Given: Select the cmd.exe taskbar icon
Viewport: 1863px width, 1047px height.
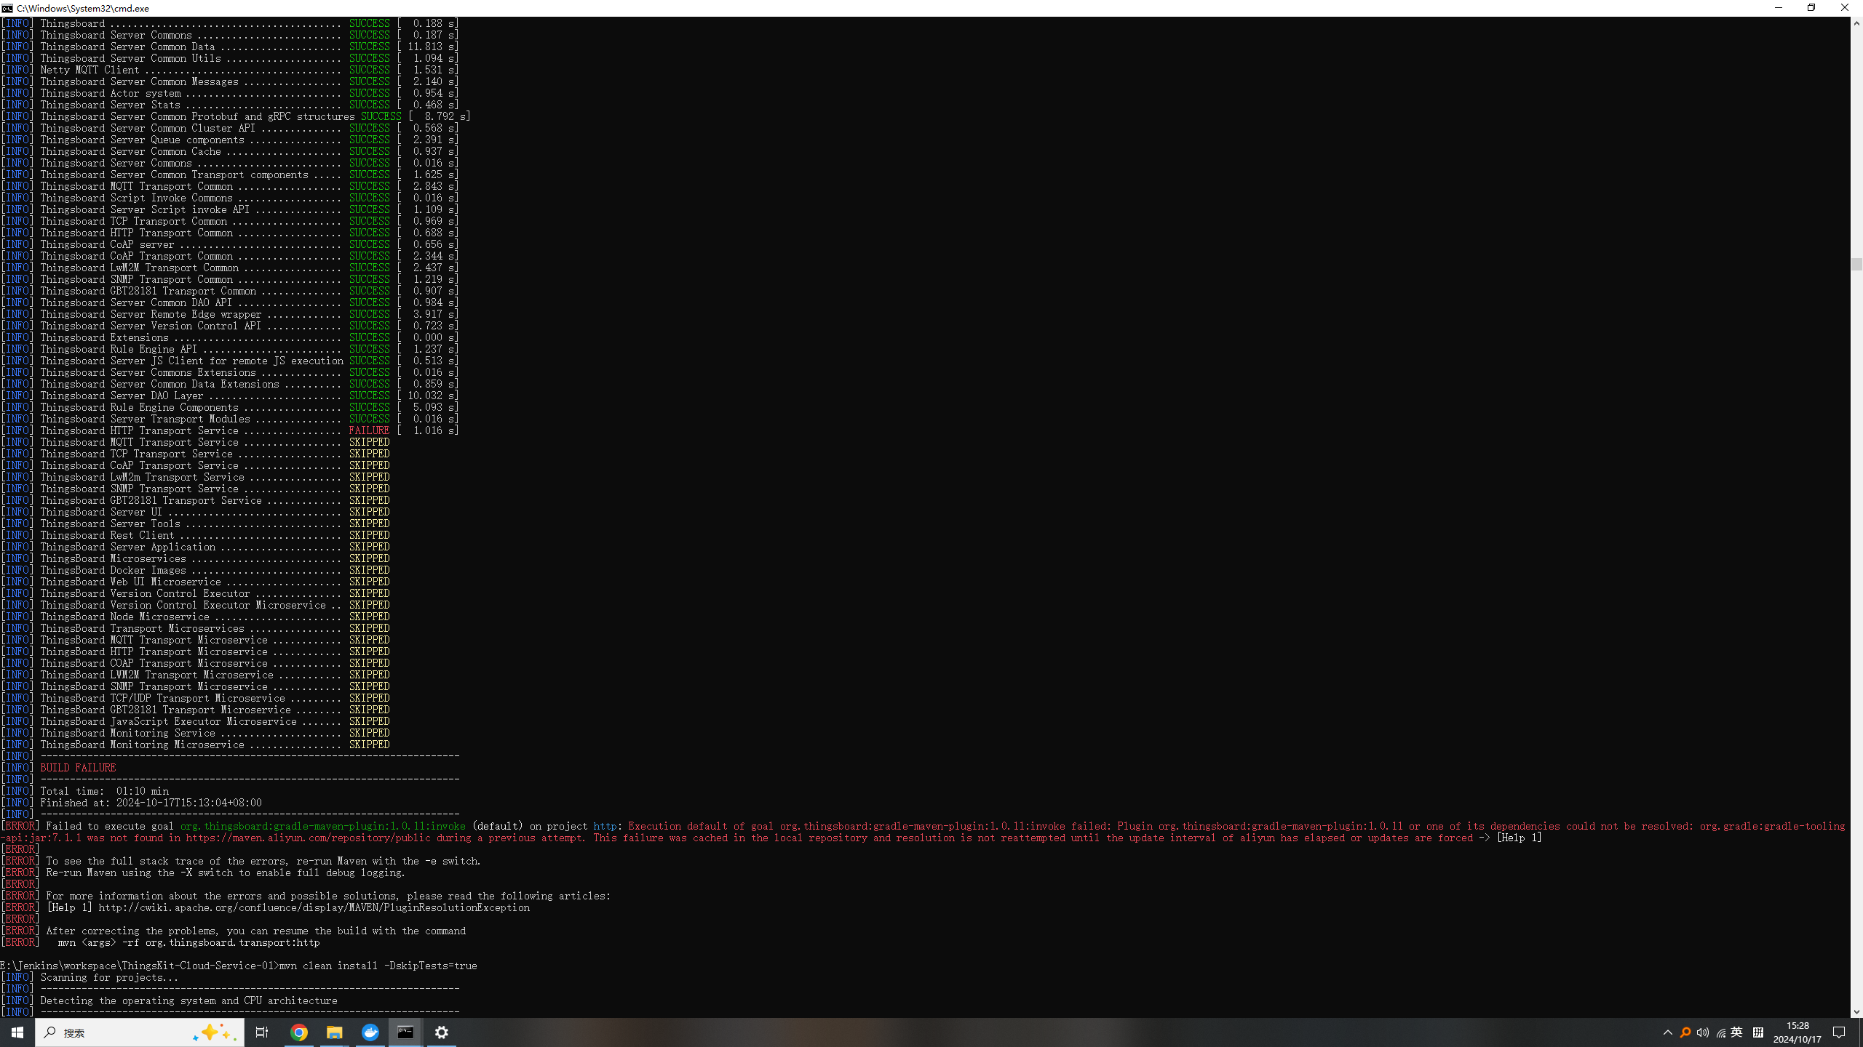Looking at the screenshot, I should 405,1032.
